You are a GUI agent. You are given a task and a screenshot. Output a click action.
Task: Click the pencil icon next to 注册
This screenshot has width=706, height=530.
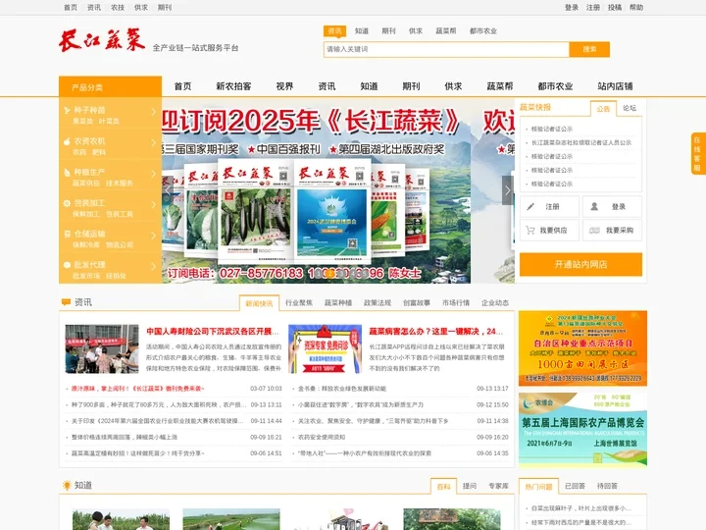point(530,207)
